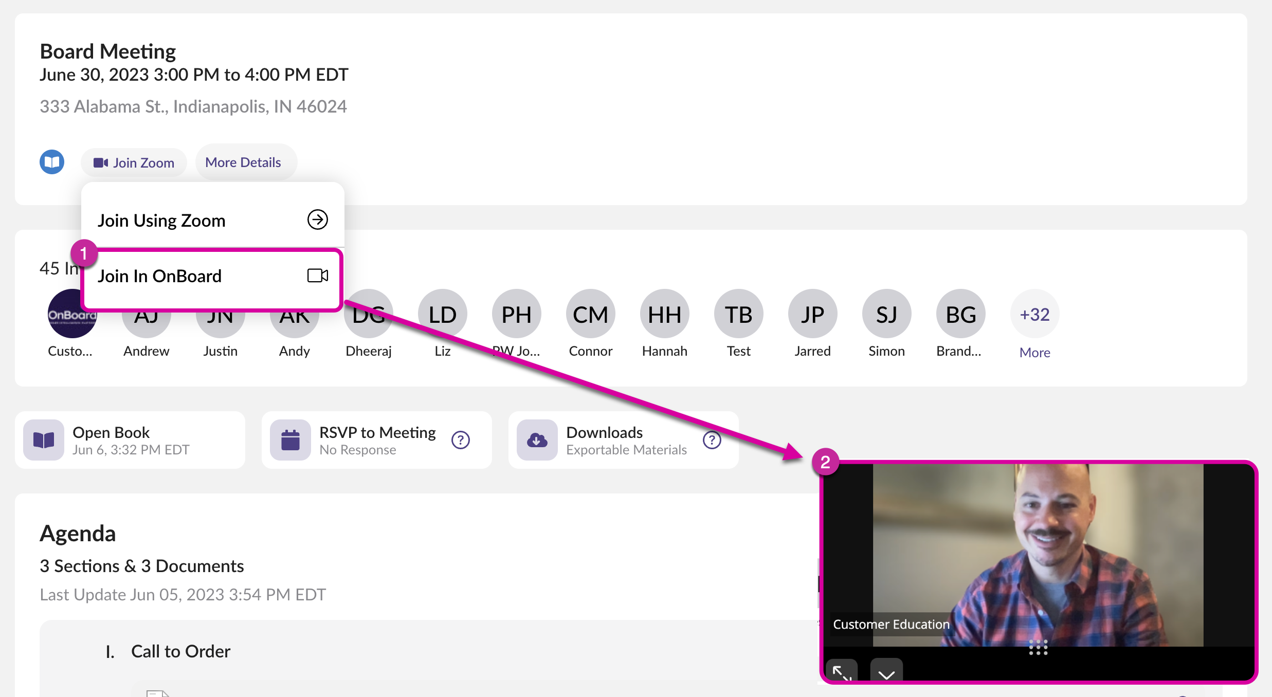Click the TB avatar labeled Test
1272x697 pixels.
click(x=739, y=314)
